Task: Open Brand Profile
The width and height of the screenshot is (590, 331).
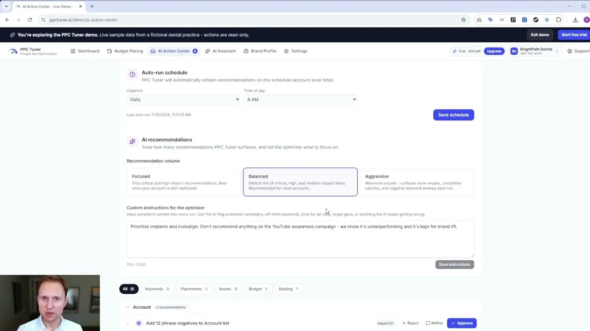Action: (x=260, y=51)
